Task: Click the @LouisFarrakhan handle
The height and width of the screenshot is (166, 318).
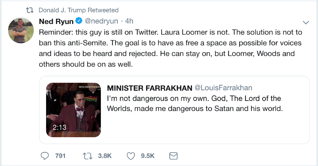Action: point(223,88)
